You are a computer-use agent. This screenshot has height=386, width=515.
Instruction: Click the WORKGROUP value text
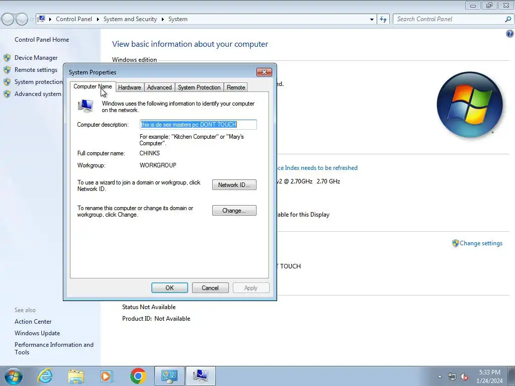(x=158, y=165)
